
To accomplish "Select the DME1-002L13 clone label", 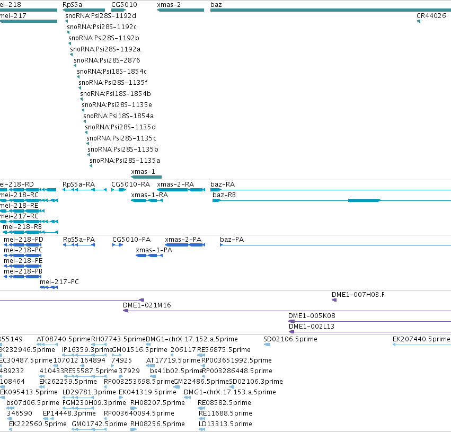I will click(312, 327).
